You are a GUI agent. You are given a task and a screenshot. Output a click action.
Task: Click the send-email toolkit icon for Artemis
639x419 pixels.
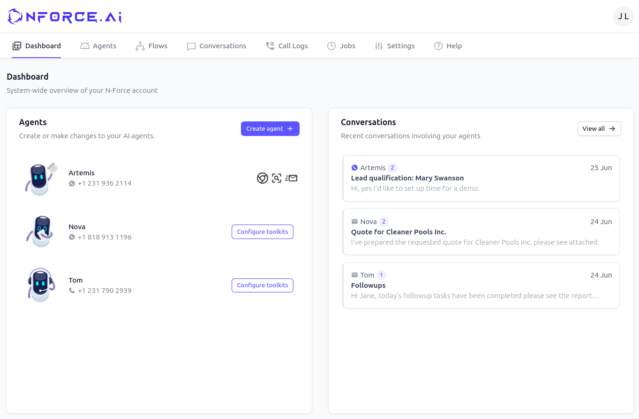[292, 178]
